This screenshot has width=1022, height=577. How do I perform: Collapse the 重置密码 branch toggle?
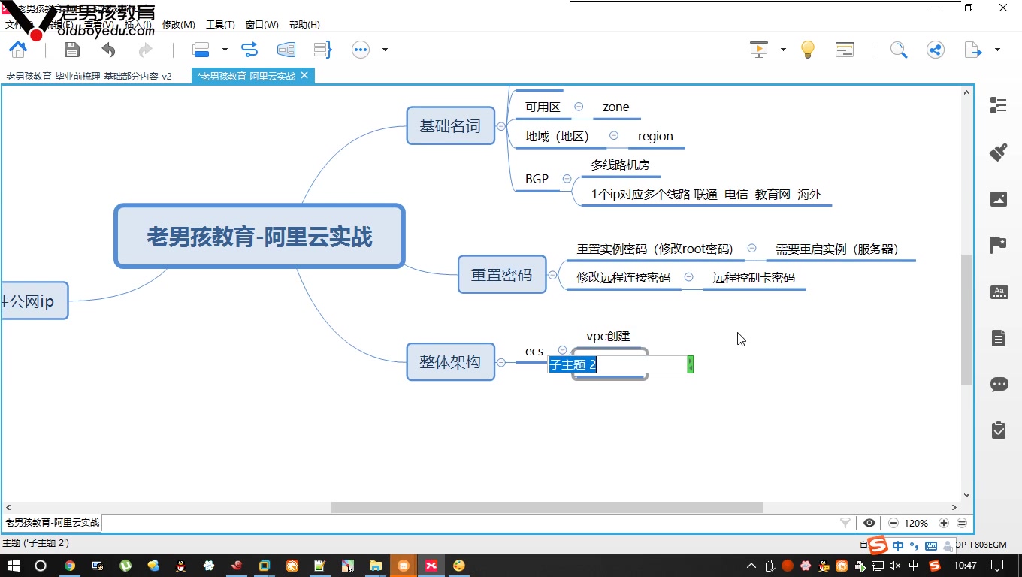(x=552, y=275)
